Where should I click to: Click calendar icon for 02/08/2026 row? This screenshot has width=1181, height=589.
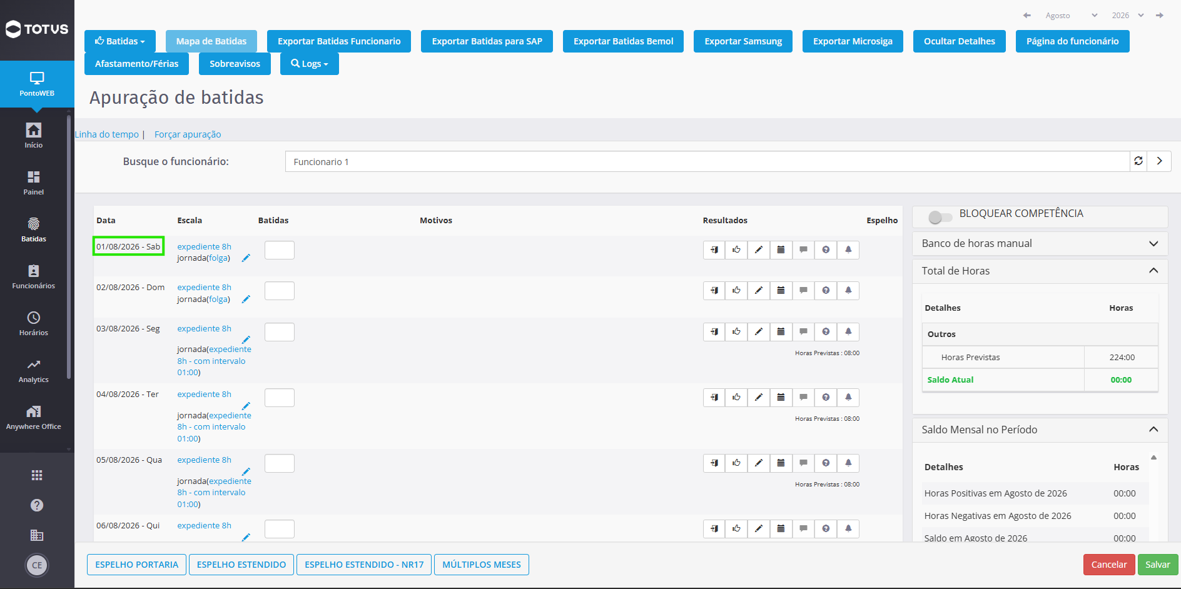[x=781, y=290]
